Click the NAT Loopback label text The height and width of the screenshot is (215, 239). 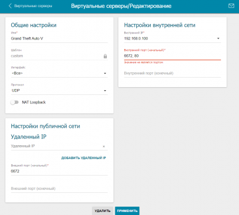click(x=33, y=102)
